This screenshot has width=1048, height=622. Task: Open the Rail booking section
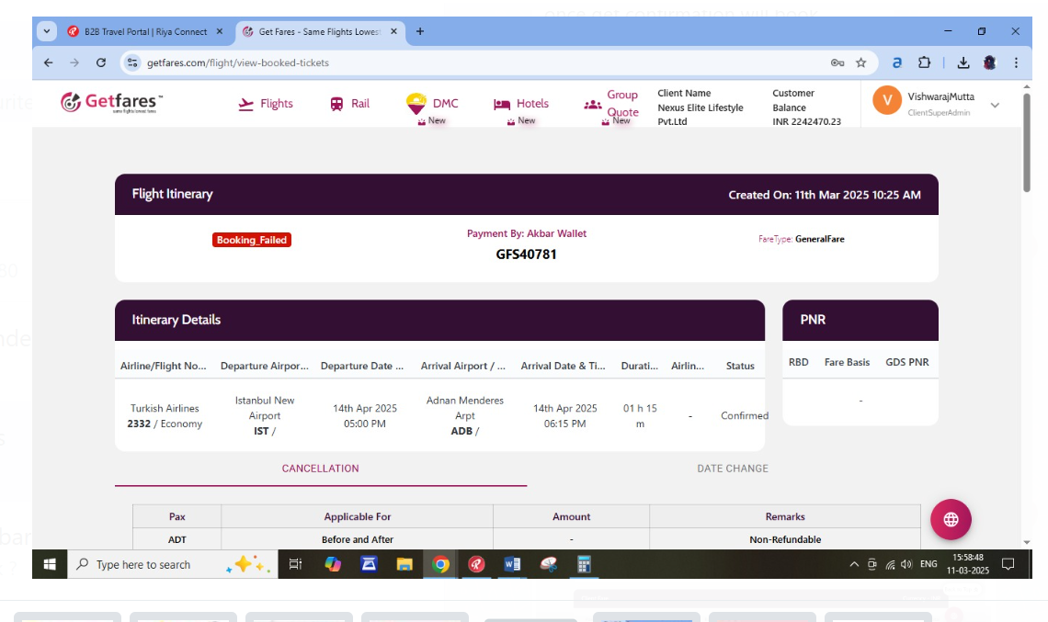tap(349, 104)
